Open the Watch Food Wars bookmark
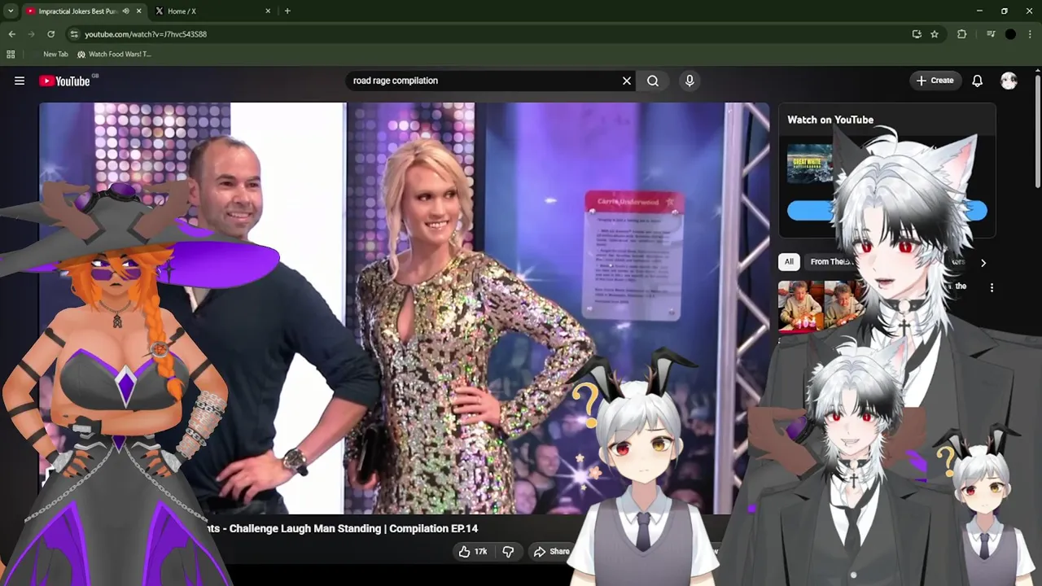This screenshot has width=1042, height=586. (x=114, y=55)
